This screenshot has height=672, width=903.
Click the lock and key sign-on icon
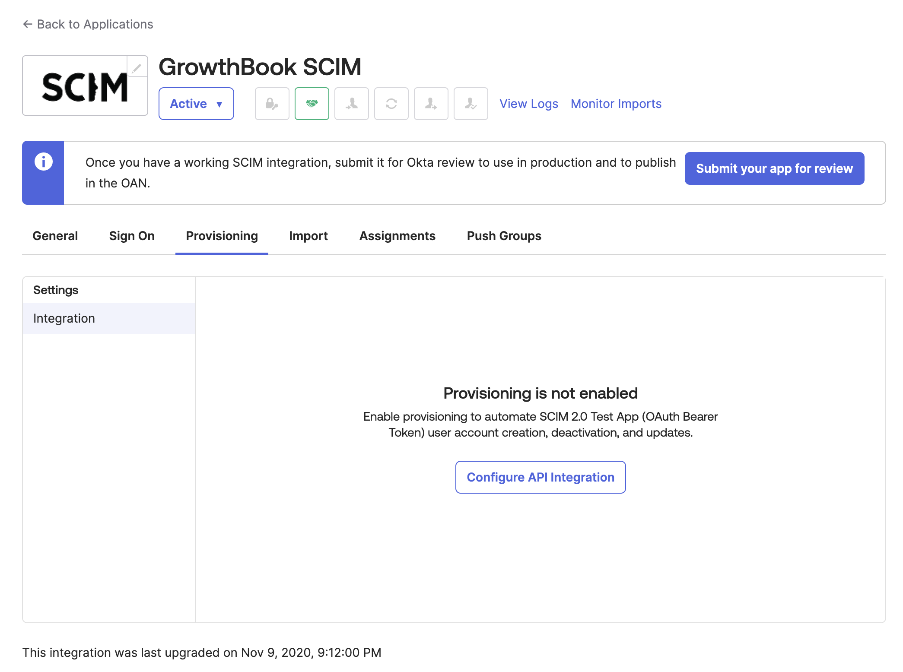click(x=272, y=104)
